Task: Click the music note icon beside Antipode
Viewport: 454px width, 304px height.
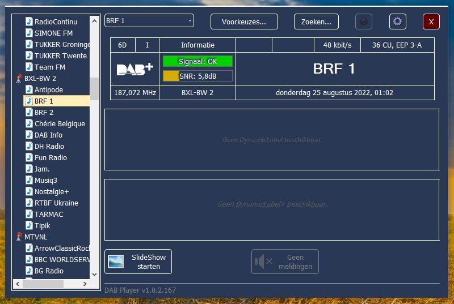Action: 29,89
